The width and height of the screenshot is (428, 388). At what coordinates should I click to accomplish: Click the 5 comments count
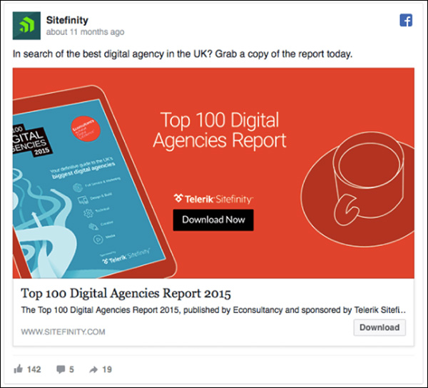coord(71,369)
